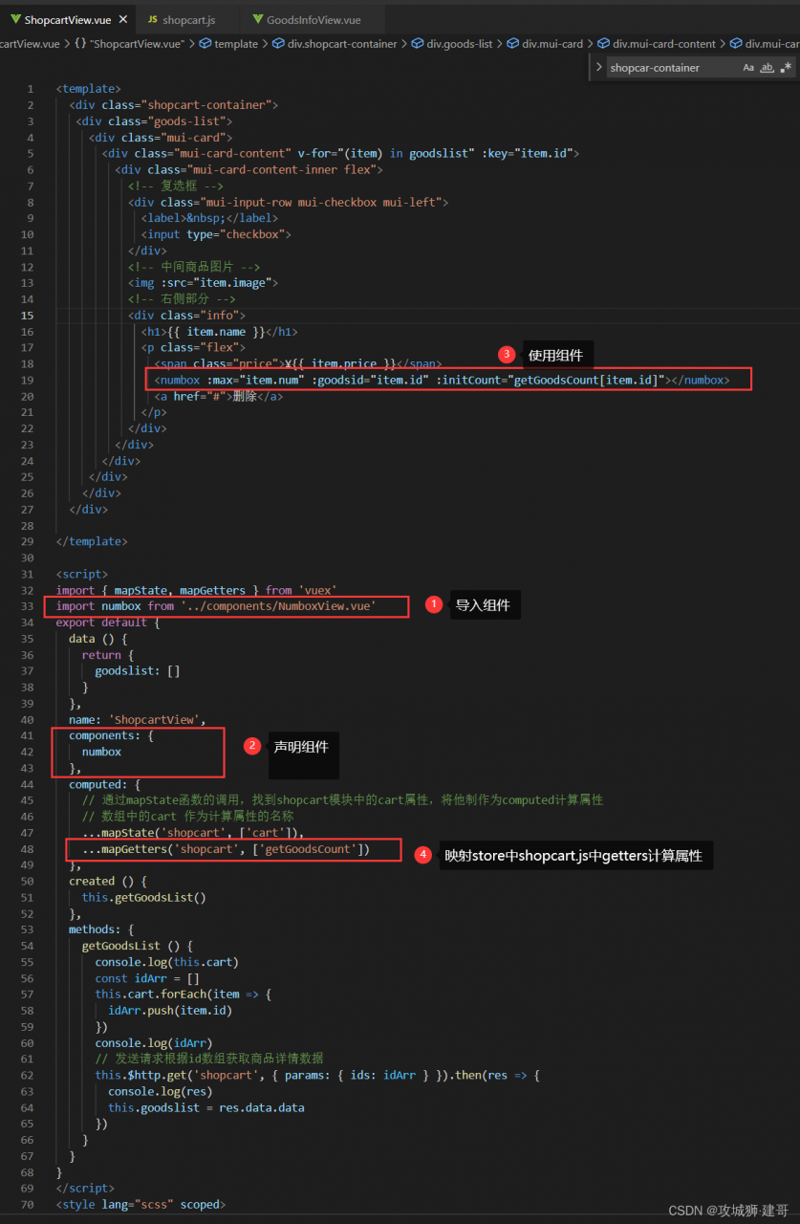This screenshot has height=1224, width=800.
Task: Click the img :src="item.image" line
Action: (203, 283)
